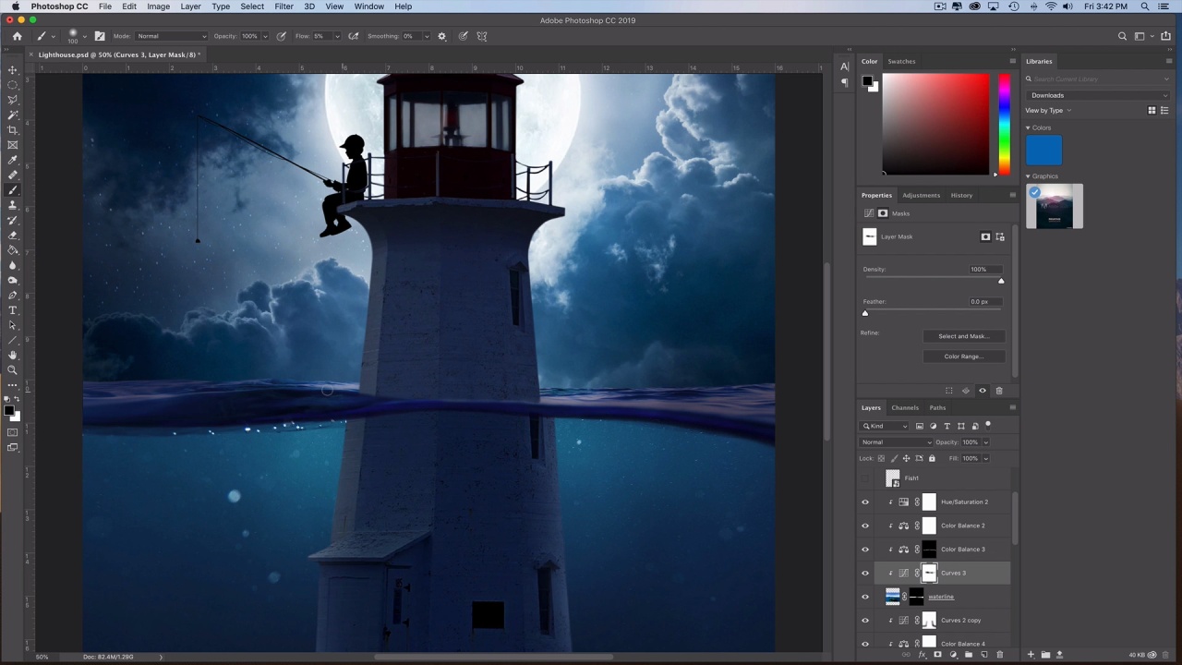Select the Move tool
This screenshot has width=1182, height=665.
click(x=13, y=70)
